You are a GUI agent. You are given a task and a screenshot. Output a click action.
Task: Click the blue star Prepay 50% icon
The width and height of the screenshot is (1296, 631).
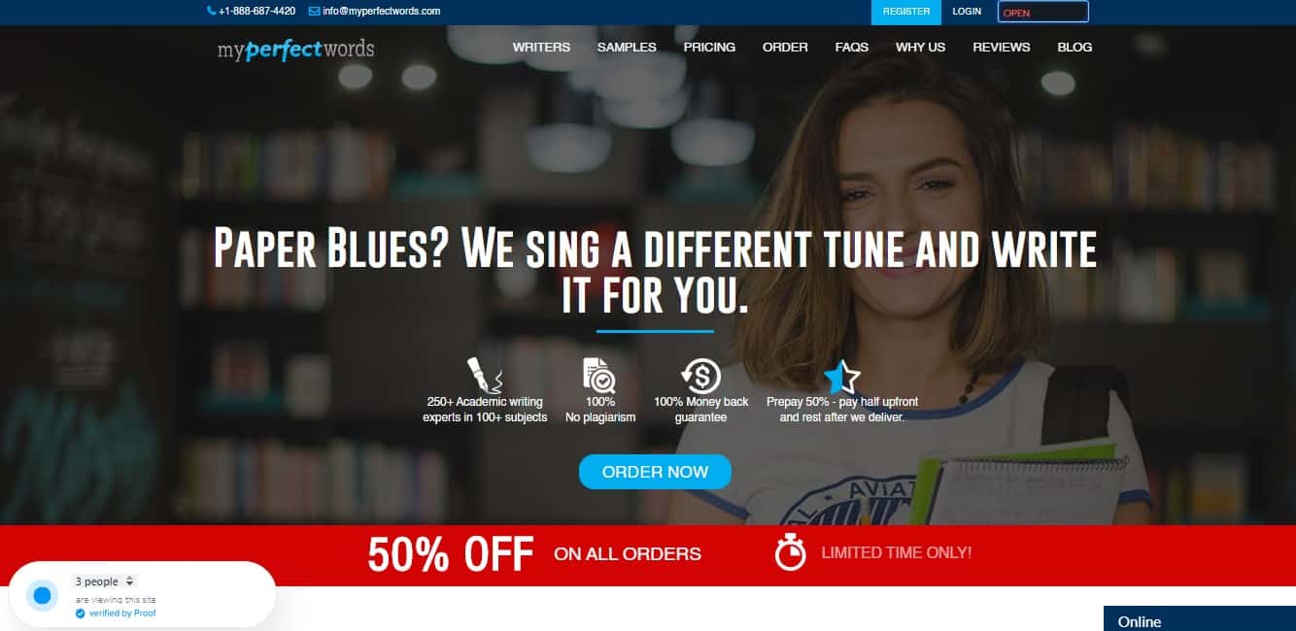[841, 376]
